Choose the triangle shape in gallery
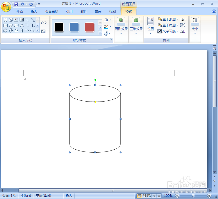The height and width of the screenshot is (199, 218). [x=22, y=25]
